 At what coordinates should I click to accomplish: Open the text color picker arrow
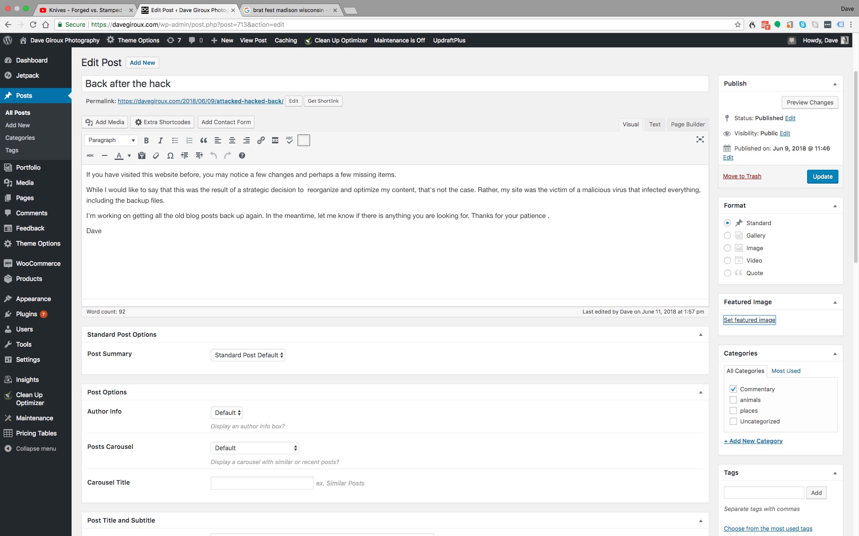129,155
